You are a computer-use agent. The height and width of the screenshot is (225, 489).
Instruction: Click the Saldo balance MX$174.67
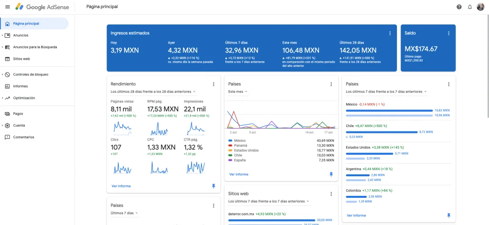coord(421,49)
